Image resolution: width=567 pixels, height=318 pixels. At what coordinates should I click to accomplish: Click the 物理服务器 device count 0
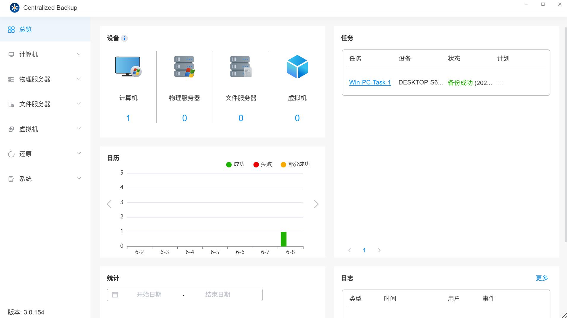184,118
